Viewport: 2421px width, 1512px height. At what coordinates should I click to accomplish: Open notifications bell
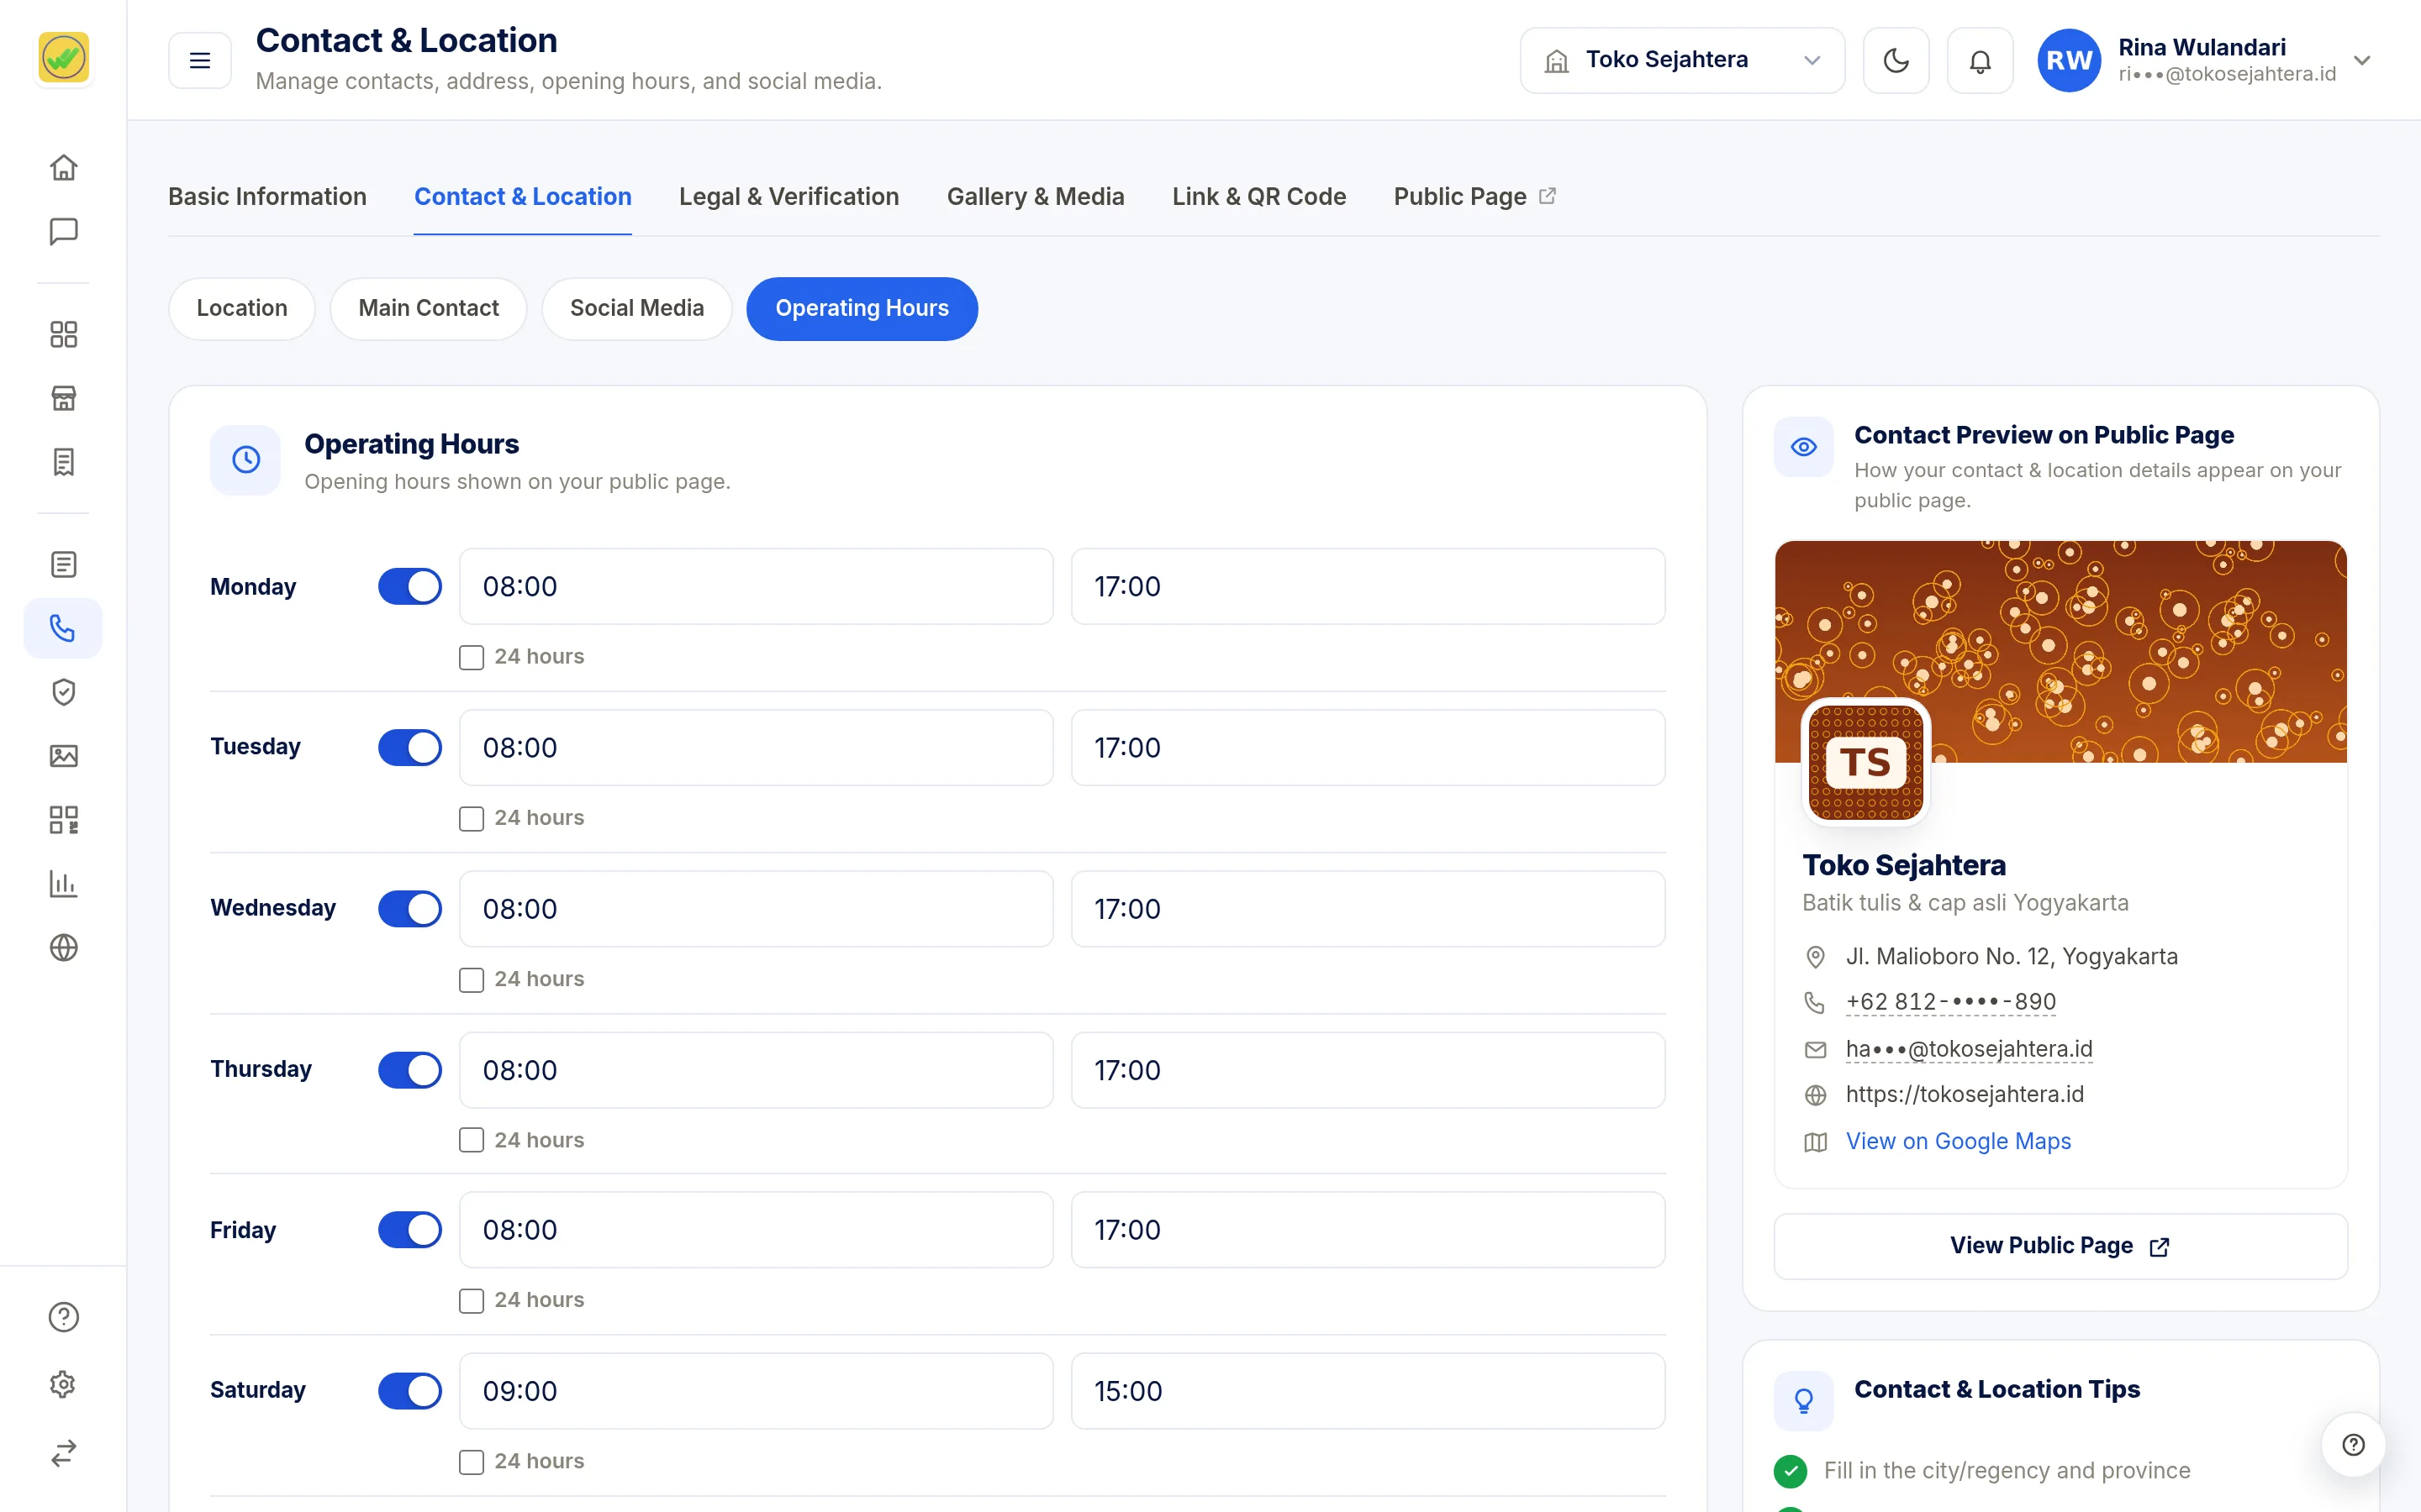click(x=1980, y=60)
